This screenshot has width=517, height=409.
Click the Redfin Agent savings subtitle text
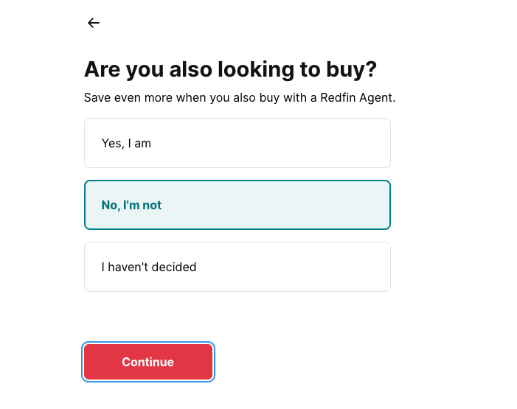click(240, 97)
